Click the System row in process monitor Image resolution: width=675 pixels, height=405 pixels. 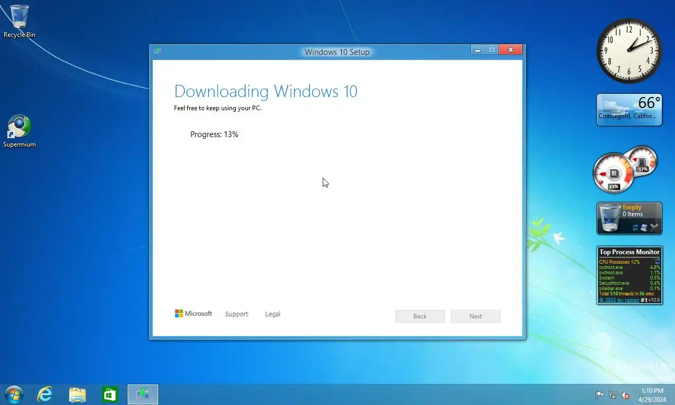[630, 278]
